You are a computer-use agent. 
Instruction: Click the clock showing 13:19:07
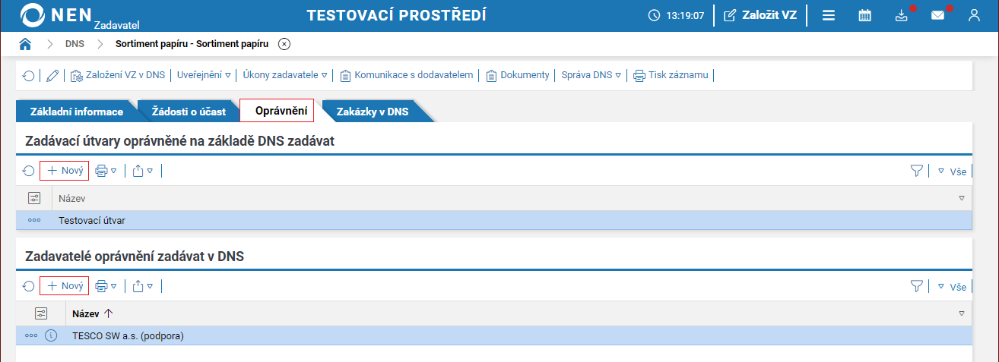676,15
